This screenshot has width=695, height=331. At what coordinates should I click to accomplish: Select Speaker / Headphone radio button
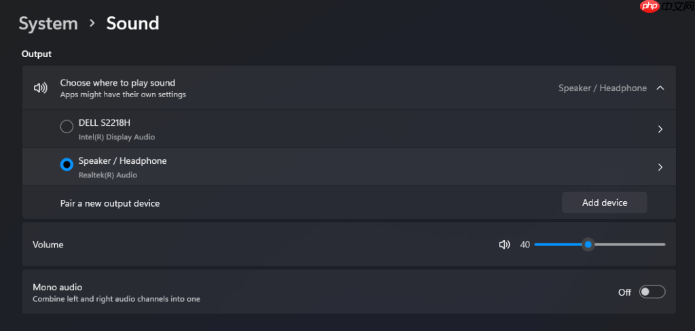pos(67,164)
